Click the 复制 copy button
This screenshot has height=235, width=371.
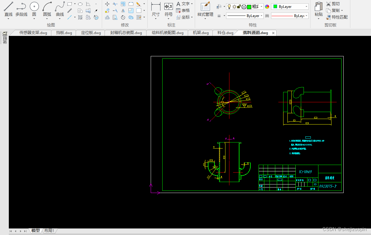pos(333,11)
